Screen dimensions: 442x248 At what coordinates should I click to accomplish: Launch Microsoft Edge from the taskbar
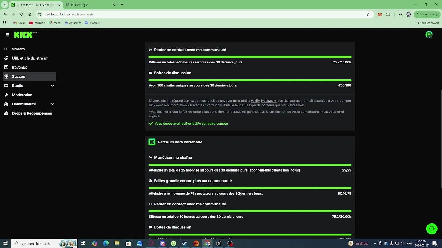pyautogui.click(x=106, y=244)
